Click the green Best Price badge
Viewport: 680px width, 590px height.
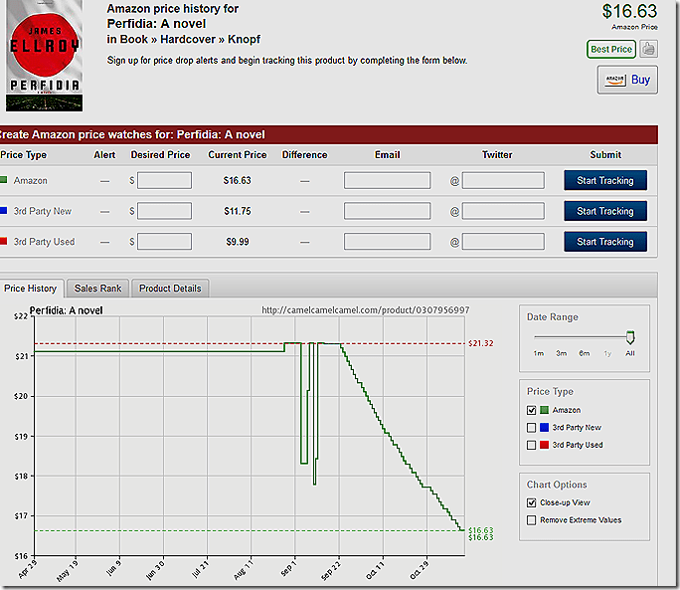pyautogui.click(x=610, y=49)
